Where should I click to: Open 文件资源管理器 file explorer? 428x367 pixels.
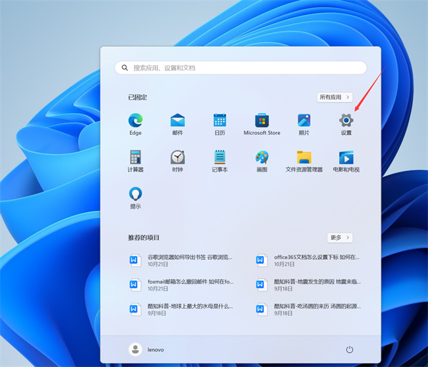click(x=304, y=161)
